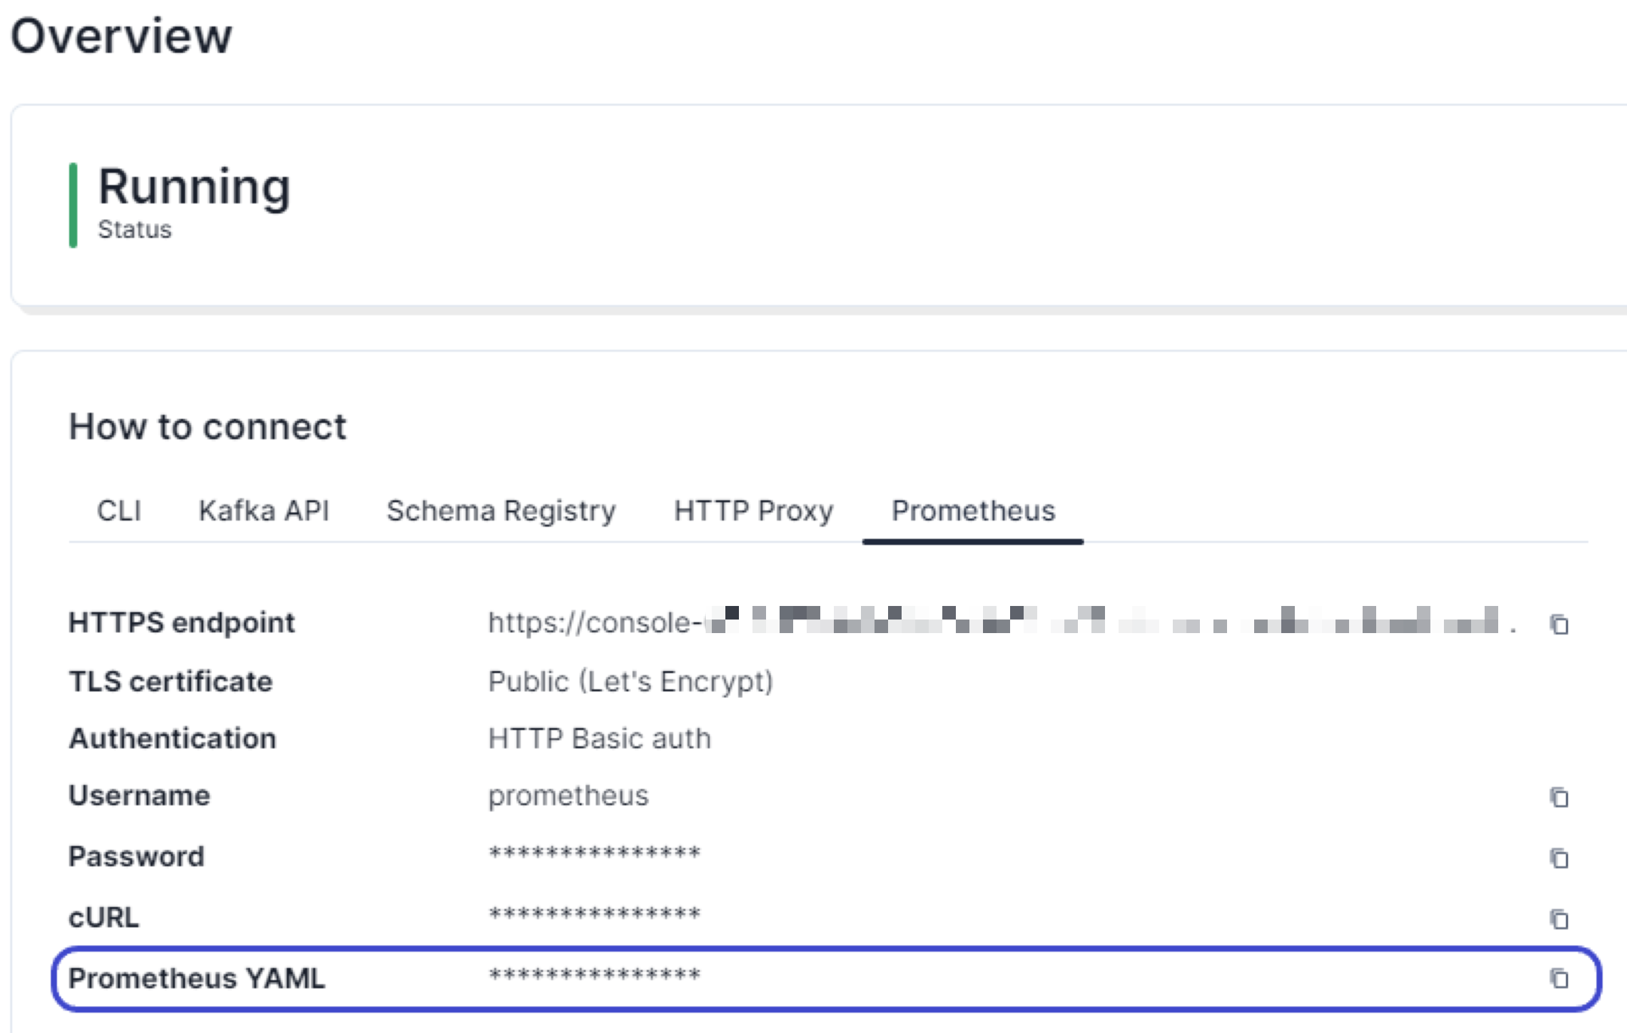Copy the HTTPS endpoint URL

(x=1559, y=624)
